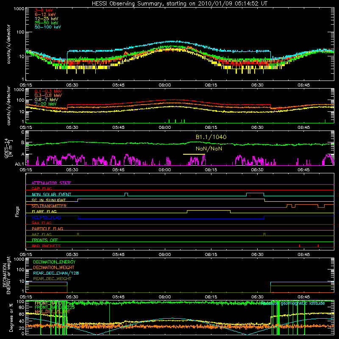Select the SAA_FLAG label
This screenshot has width=339, height=339.
coord(42,223)
